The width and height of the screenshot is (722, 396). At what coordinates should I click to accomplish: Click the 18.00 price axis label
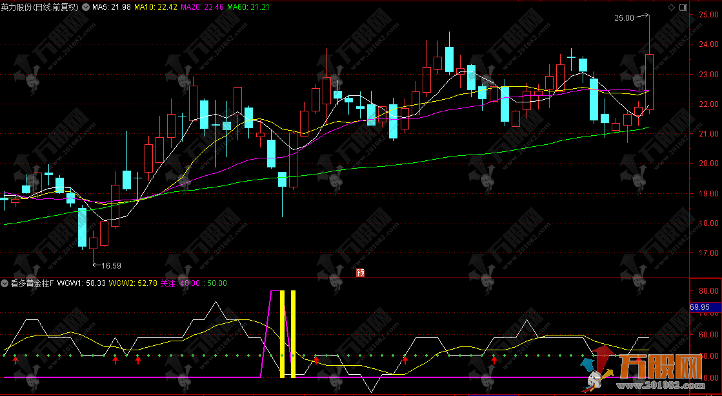[x=708, y=223]
